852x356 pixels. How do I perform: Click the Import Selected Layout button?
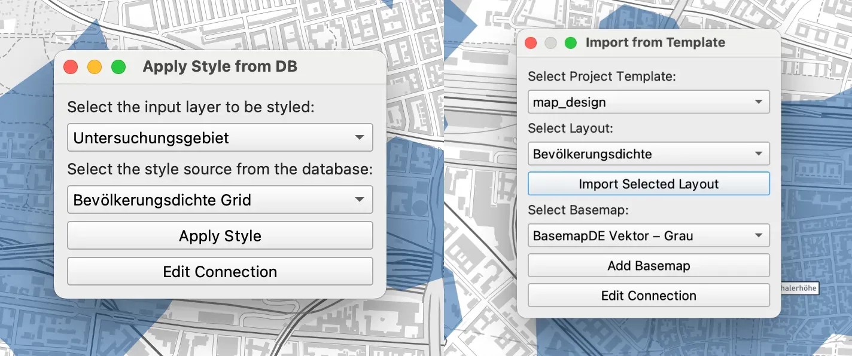tap(649, 184)
